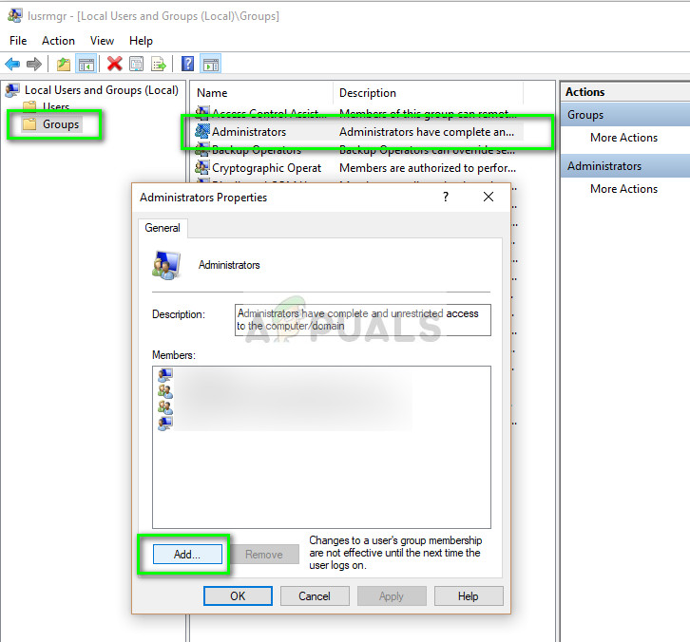
Task: Select second member icon in Members list
Action: tap(165, 391)
